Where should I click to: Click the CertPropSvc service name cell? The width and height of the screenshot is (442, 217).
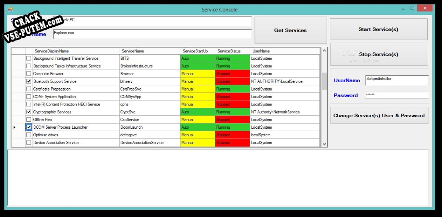tap(150, 89)
